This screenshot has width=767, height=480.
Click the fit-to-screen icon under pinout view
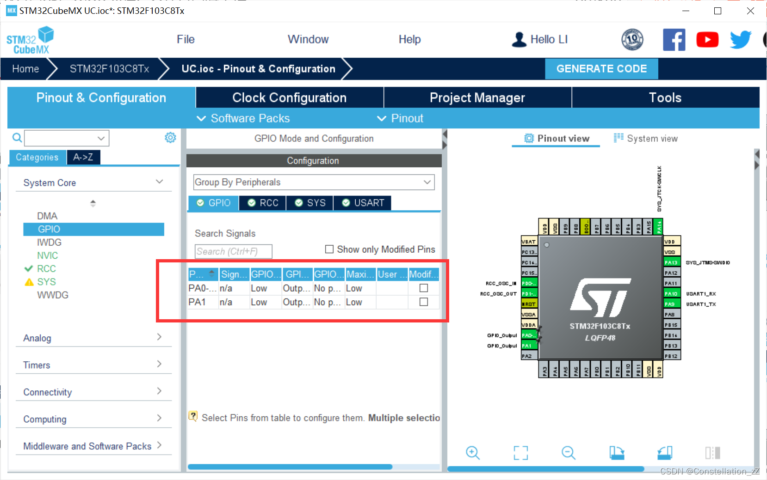pos(521,453)
